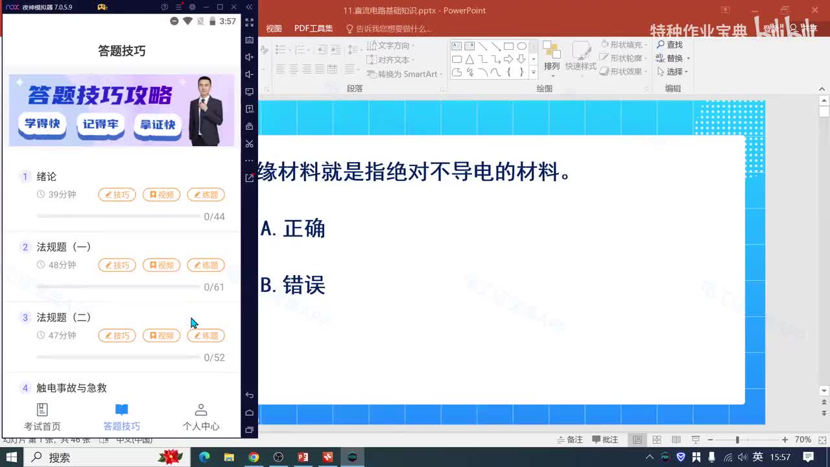Toggle reading view in status bar
The image size is (830, 467).
[676, 440]
